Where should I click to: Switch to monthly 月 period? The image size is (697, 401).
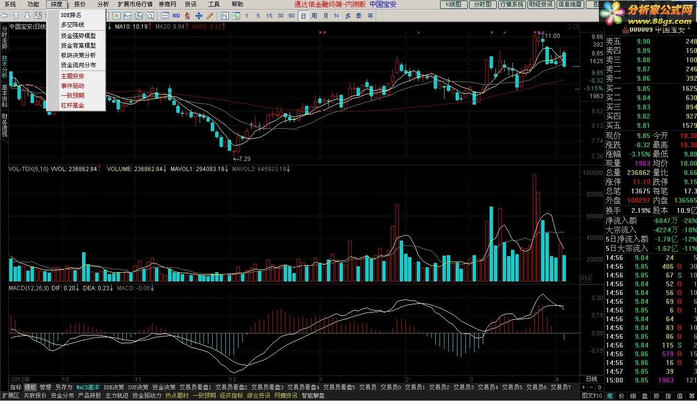325,16
